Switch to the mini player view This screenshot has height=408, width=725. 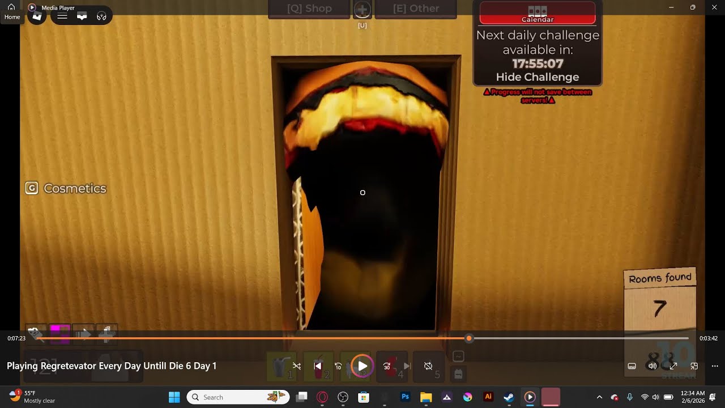(694, 366)
